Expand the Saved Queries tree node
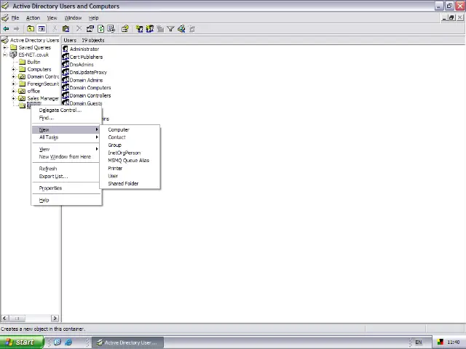 point(5,47)
